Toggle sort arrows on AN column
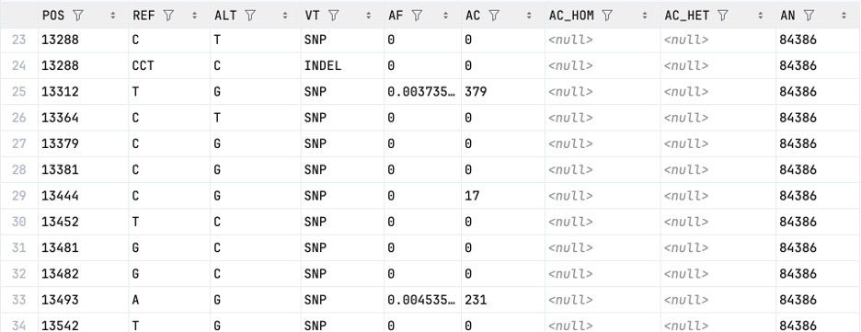Screen dimensions: 861x332 click(844, 16)
